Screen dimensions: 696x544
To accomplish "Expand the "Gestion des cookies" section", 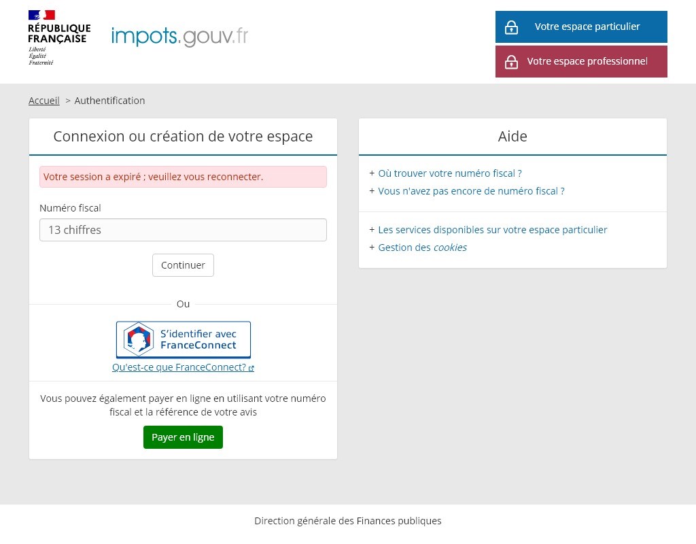I will pos(422,248).
